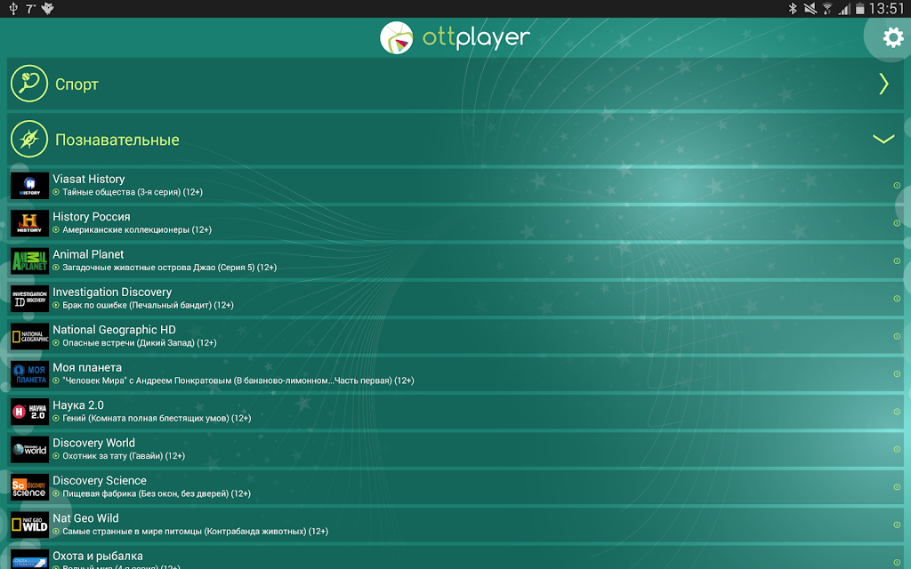Click the play indicator beside Охотник за тату
The image size is (911, 569).
click(56, 456)
